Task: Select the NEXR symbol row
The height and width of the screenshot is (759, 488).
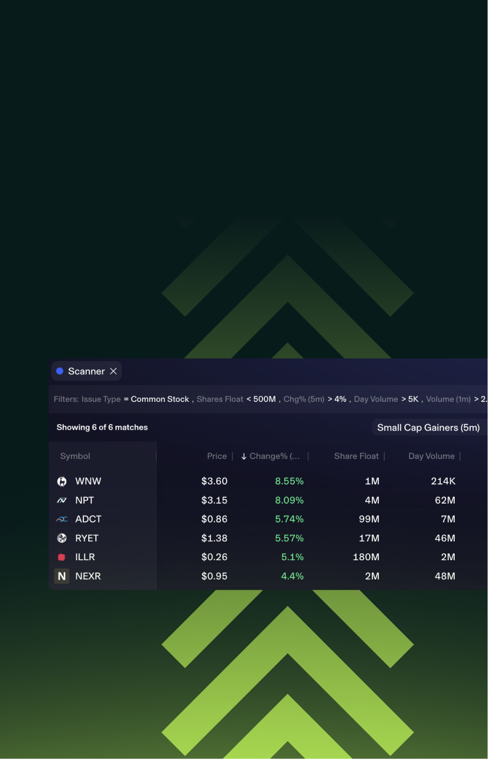Action: (x=88, y=576)
